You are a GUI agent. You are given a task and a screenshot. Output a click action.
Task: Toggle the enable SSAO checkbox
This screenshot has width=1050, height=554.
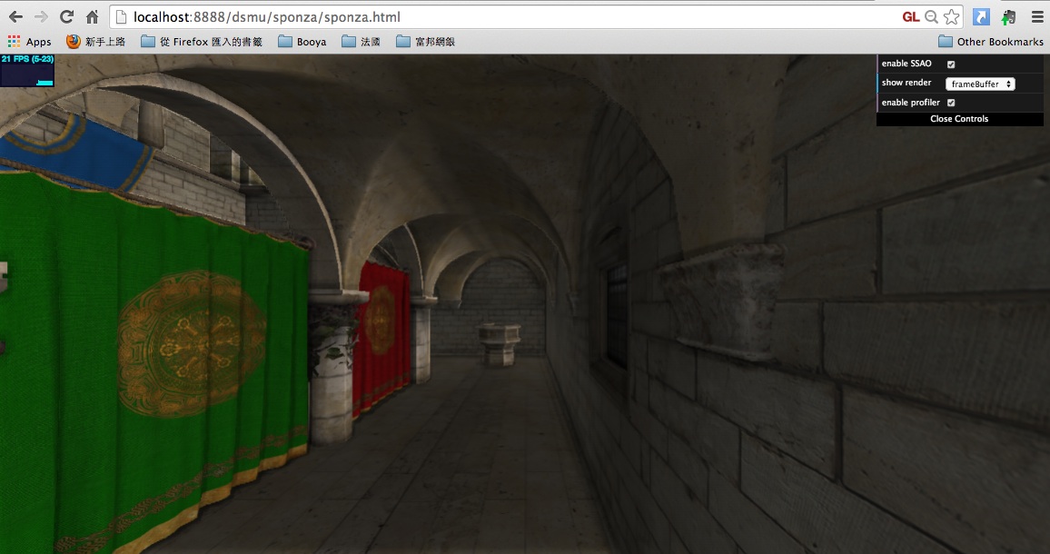pos(951,64)
